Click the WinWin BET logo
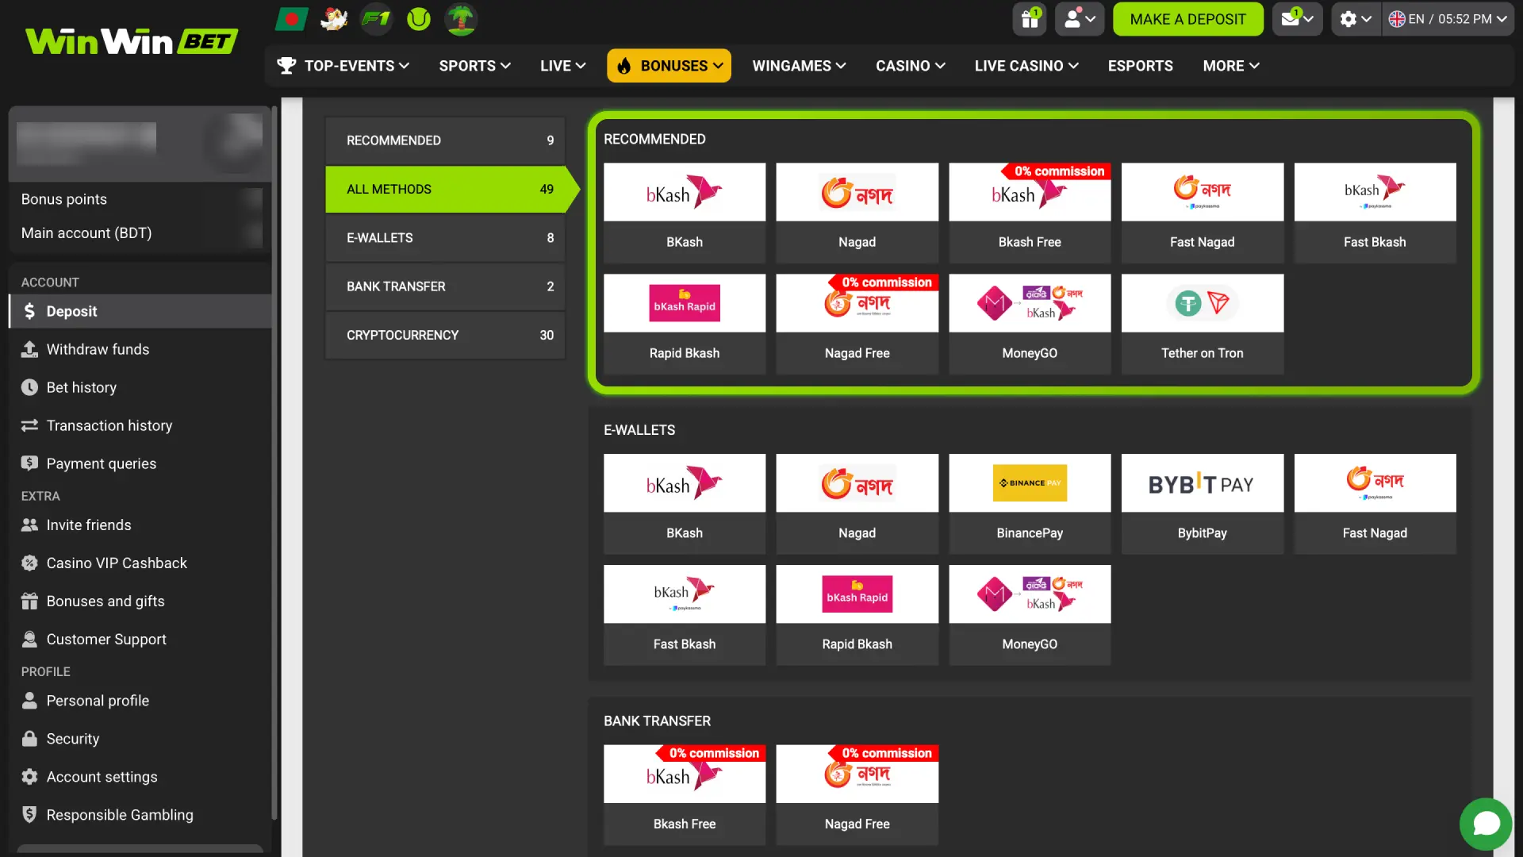The image size is (1523, 857). [x=131, y=41]
